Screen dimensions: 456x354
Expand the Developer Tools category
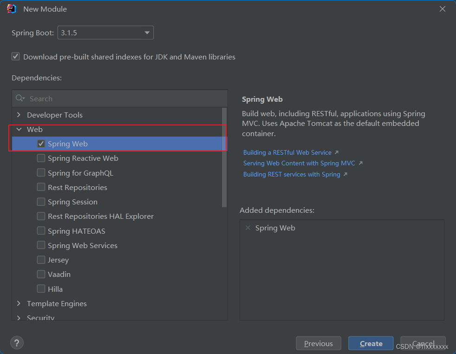[x=19, y=115]
